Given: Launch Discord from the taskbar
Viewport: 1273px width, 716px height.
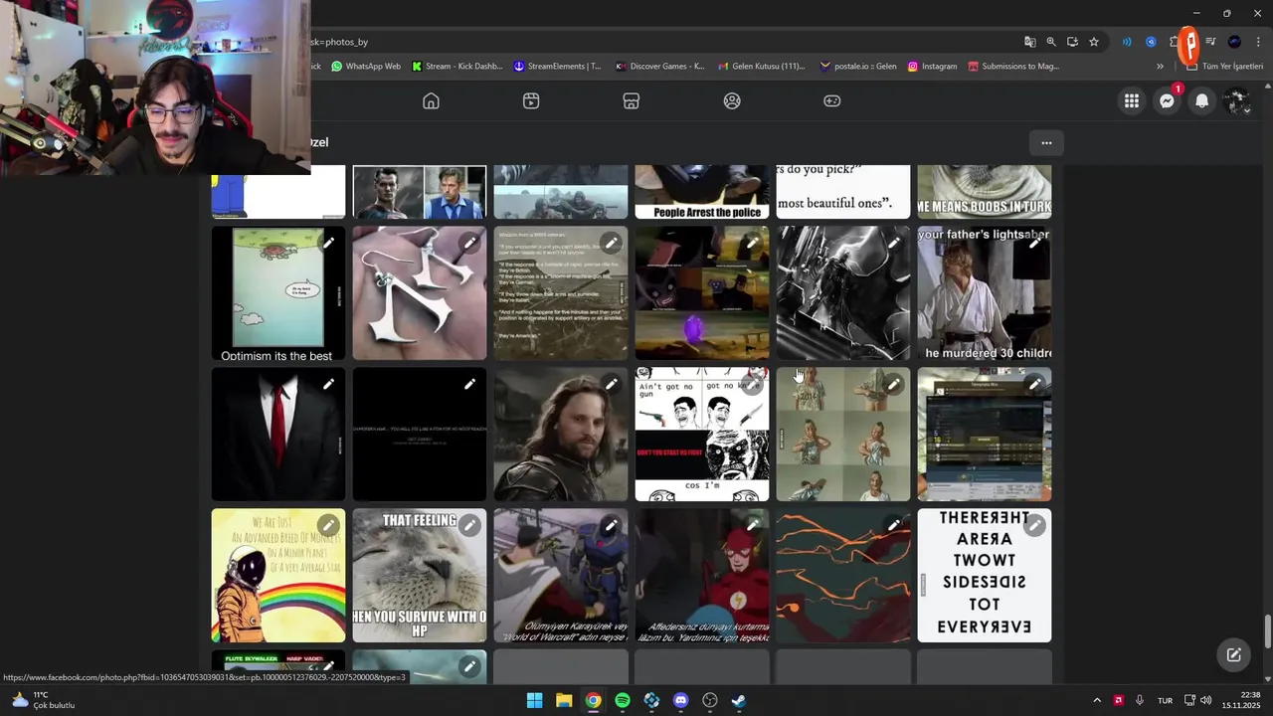Looking at the screenshot, I should pos(680,700).
